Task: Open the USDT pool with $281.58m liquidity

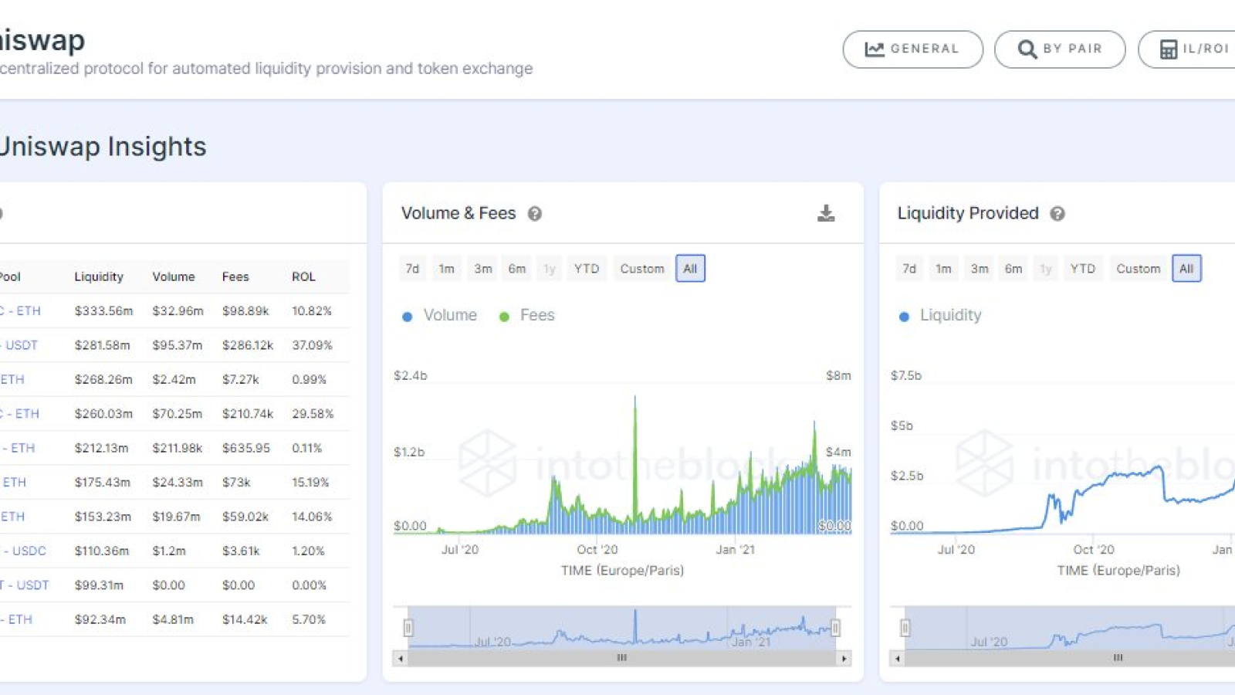Action: (x=19, y=345)
